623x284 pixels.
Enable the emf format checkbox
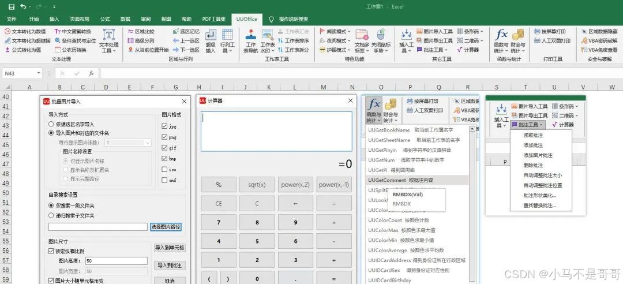tap(164, 180)
